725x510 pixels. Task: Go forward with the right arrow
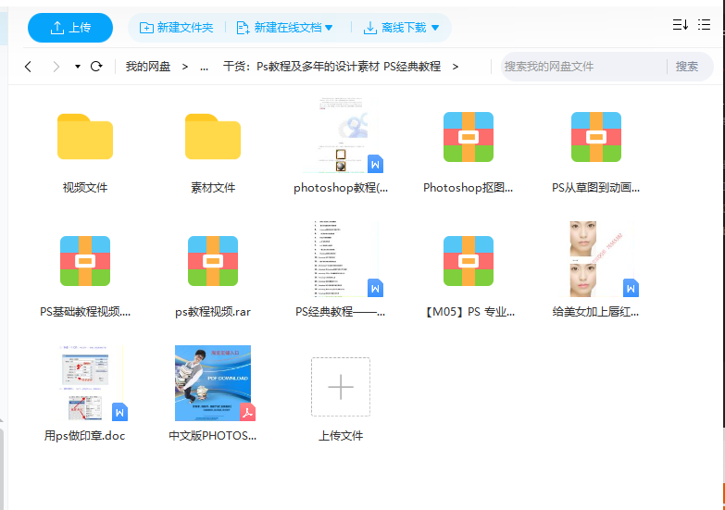coord(56,67)
